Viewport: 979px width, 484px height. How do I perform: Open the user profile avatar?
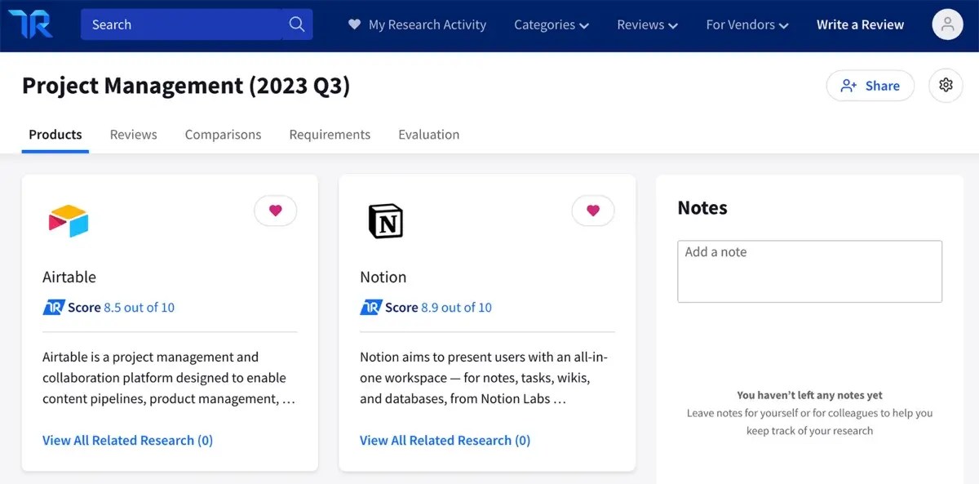[947, 24]
